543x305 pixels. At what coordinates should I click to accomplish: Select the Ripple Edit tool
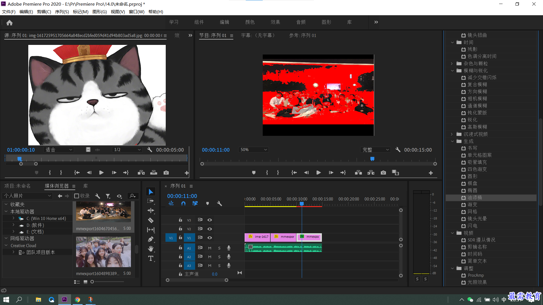[x=150, y=211]
